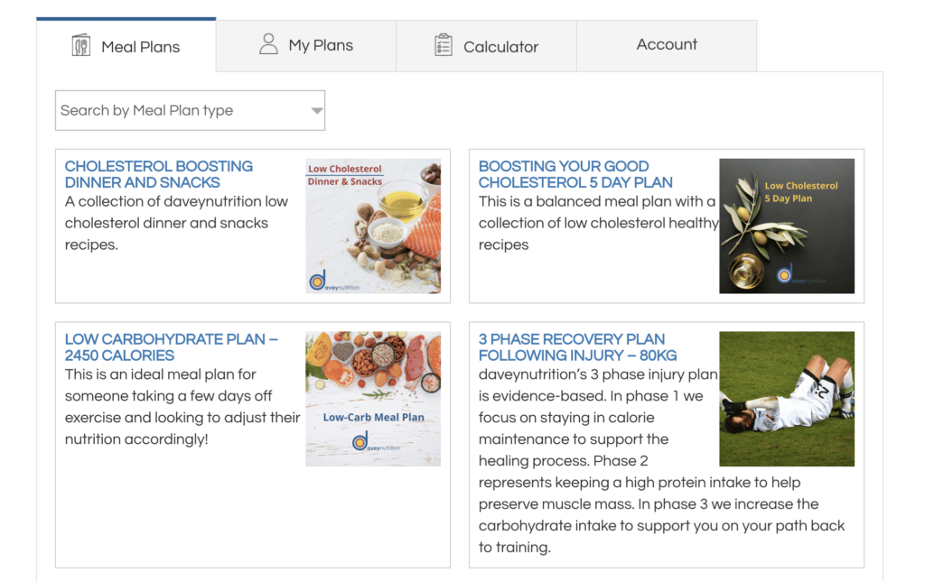Screen dimensions: 925x581
Task: Click the injured footballer recovery plan image
Action: pyautogui.click(x=787, y=399)
